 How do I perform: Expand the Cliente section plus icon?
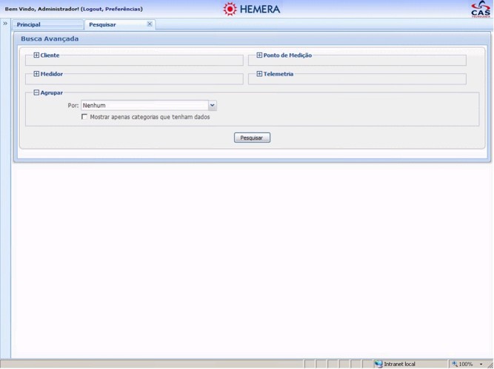click(36, 55)
